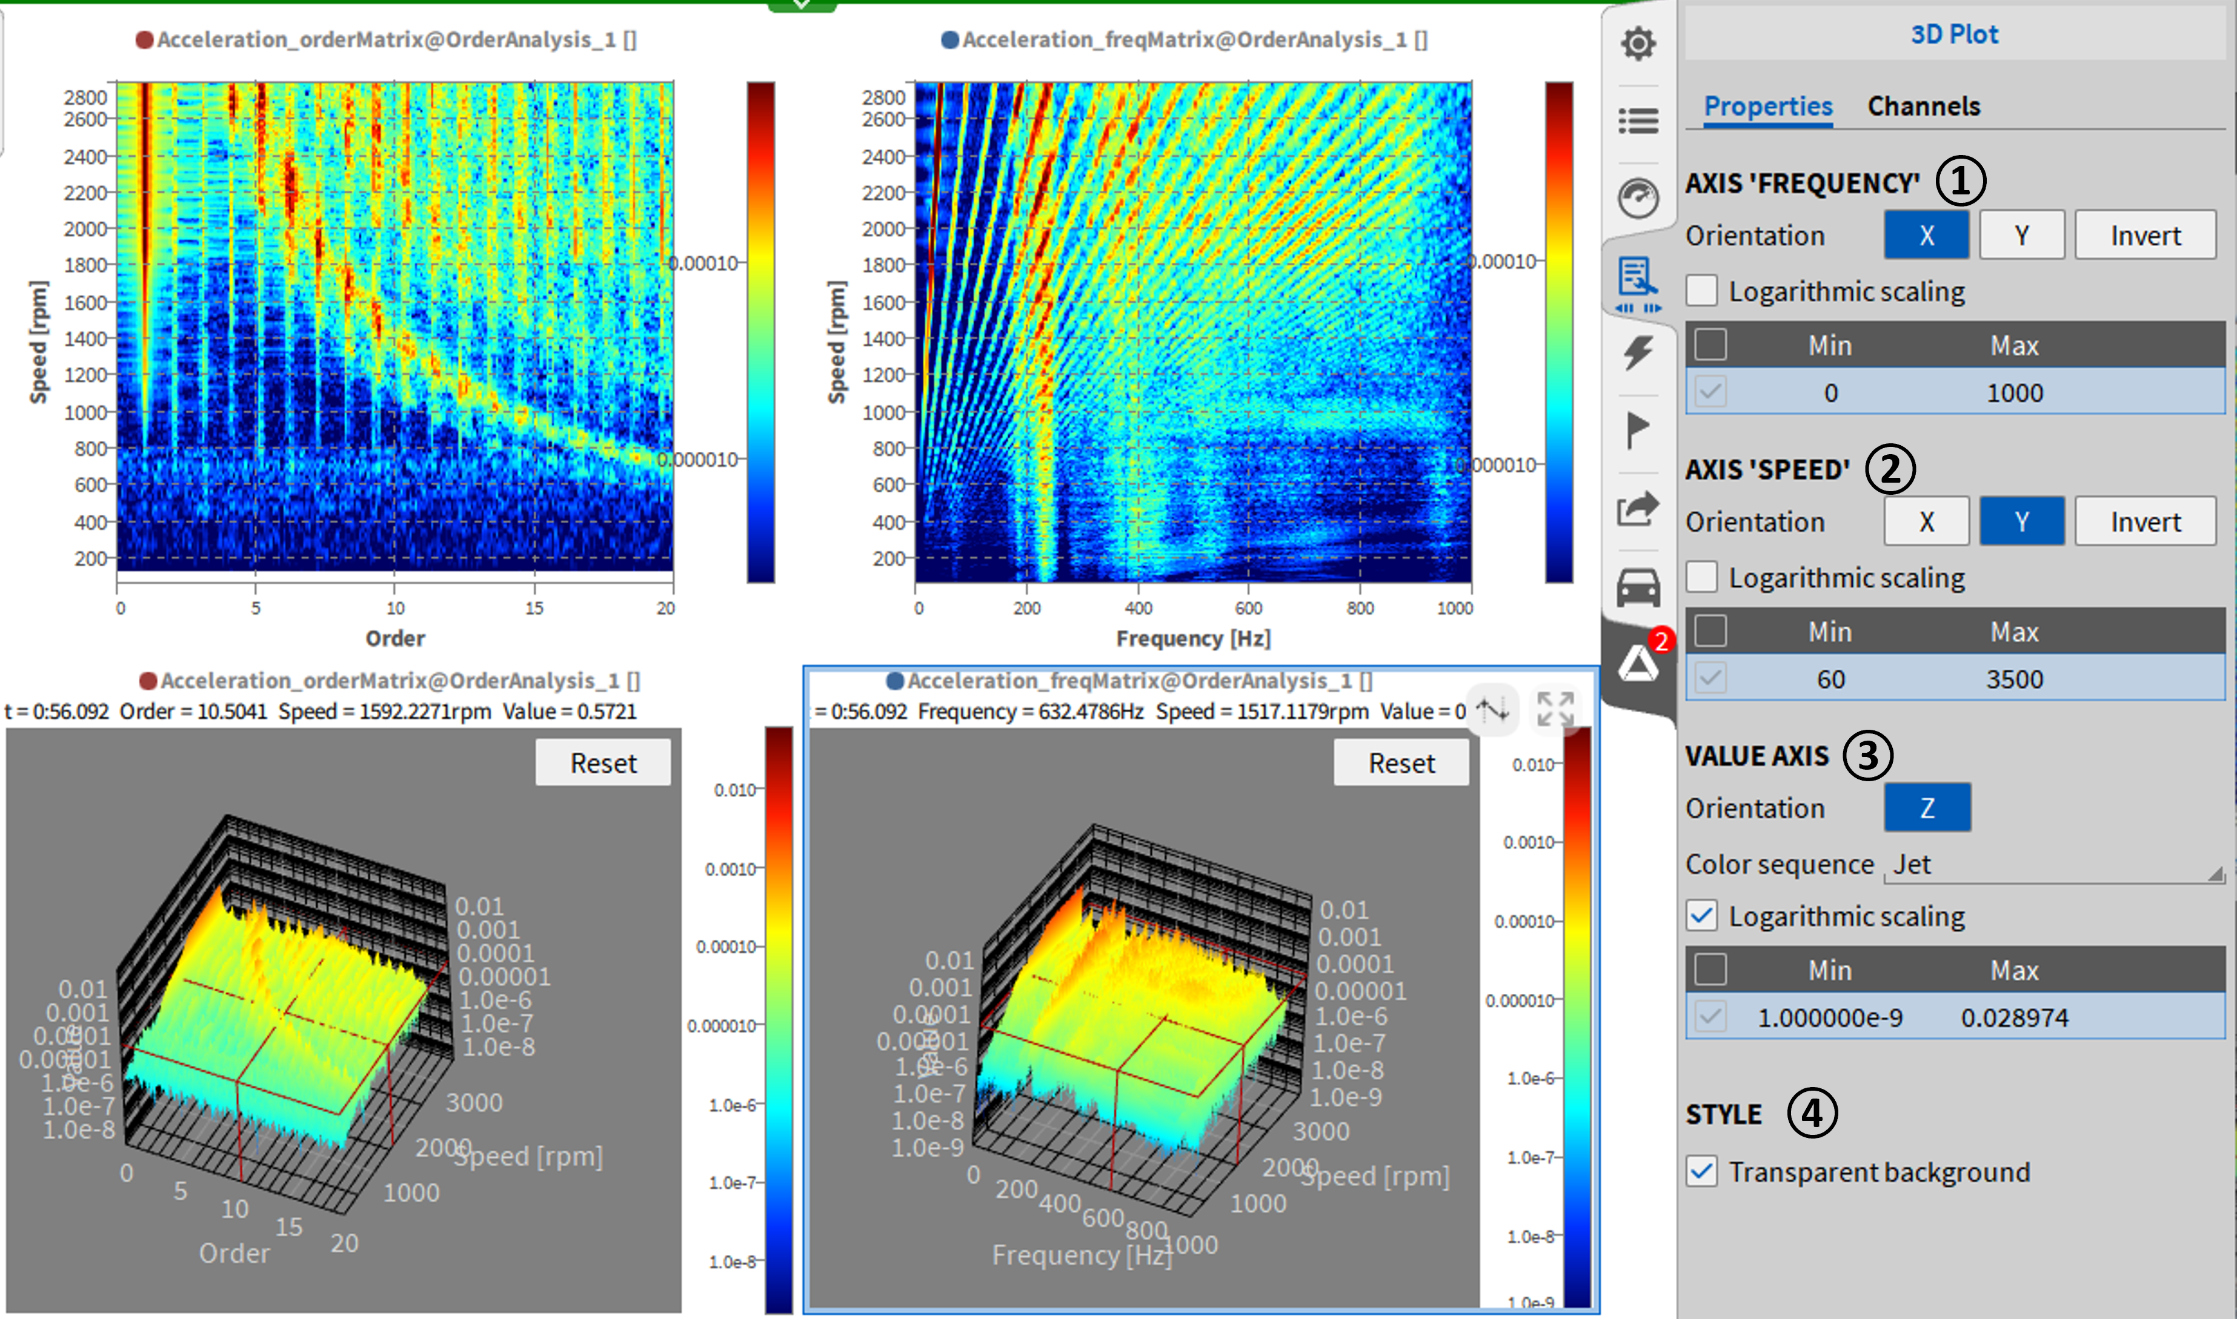Open the triangle logo notifications icon
2237x1319 pixels.
coord(1638,664)
